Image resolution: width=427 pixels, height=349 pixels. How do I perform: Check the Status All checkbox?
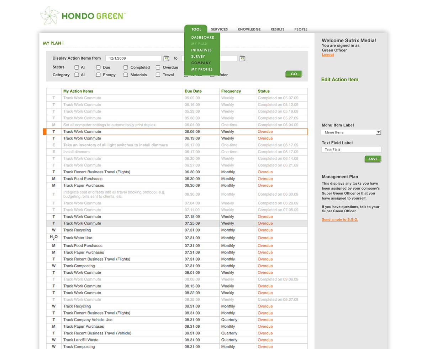(77, 67)
